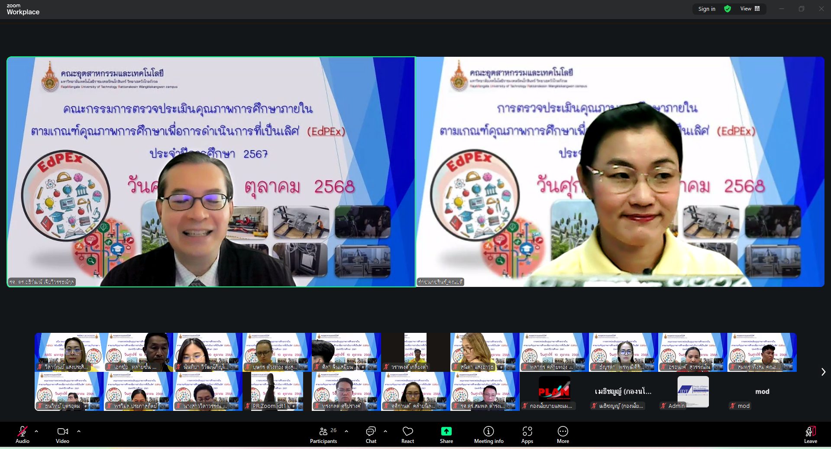This screenshot has width=831, height=449.
Task: Select the PR.Zoom idt1 participant thumbnail
Action: pos(277,391)
